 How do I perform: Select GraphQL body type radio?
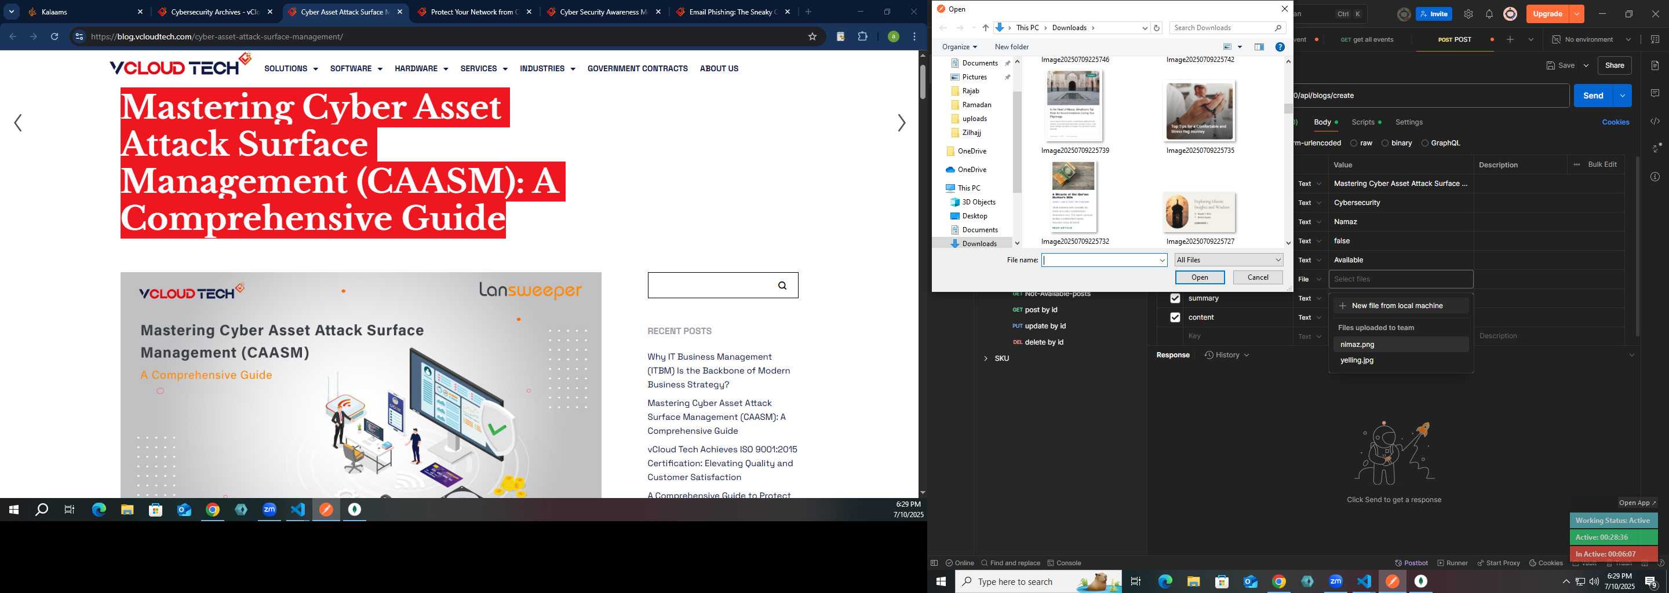point(1424,143)
